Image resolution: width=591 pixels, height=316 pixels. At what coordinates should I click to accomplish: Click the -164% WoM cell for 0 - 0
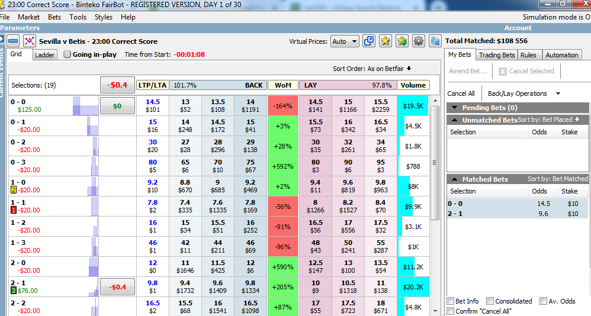pyautogui.click(x=282, y=106)
